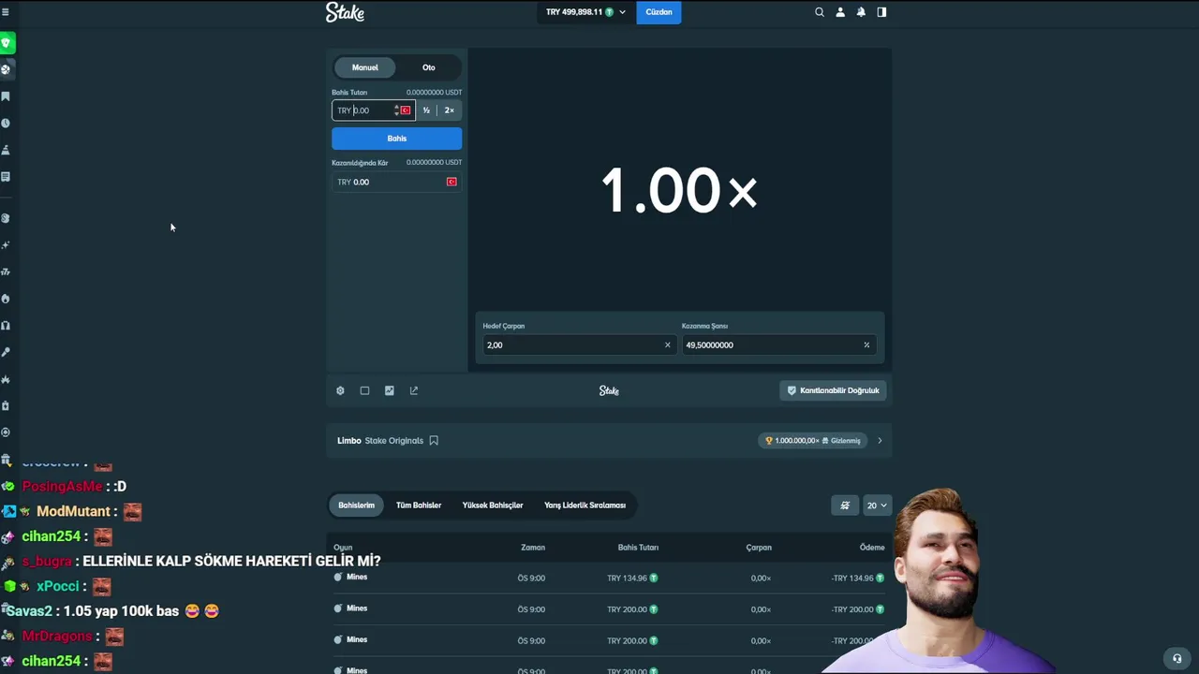Expand the Limbo game info chevron
The width and height of the screenshot is (1199, 674).
[x=880, y=440]
